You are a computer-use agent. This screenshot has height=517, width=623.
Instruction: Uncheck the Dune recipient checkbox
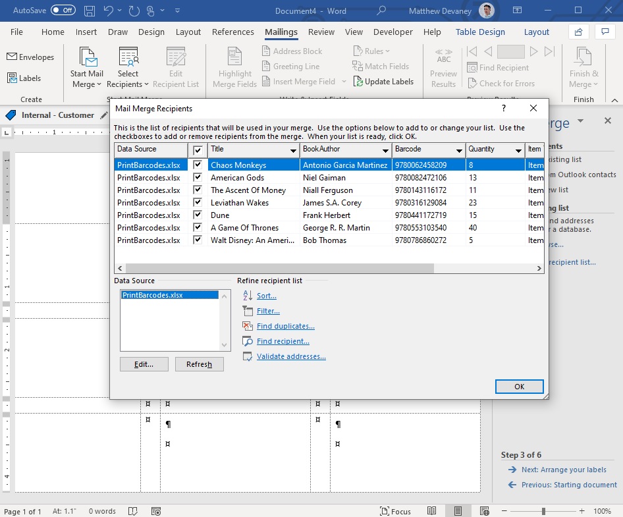[198, 215]
